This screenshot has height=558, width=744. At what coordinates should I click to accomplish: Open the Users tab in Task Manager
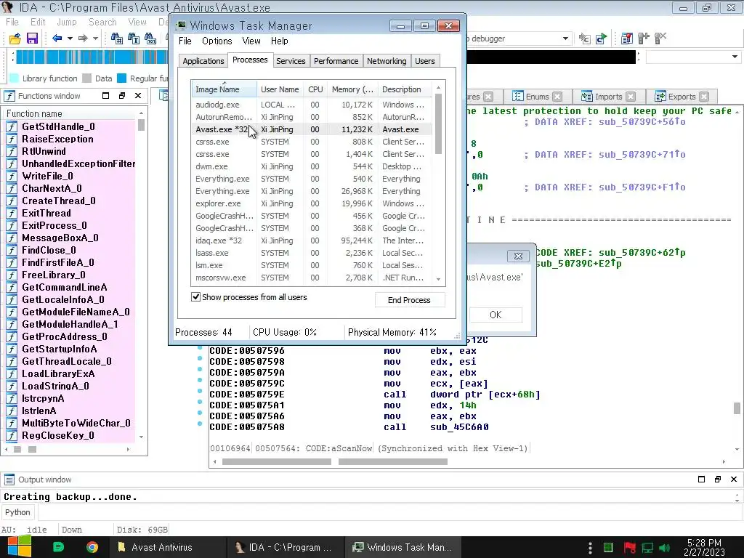point(424,61)
